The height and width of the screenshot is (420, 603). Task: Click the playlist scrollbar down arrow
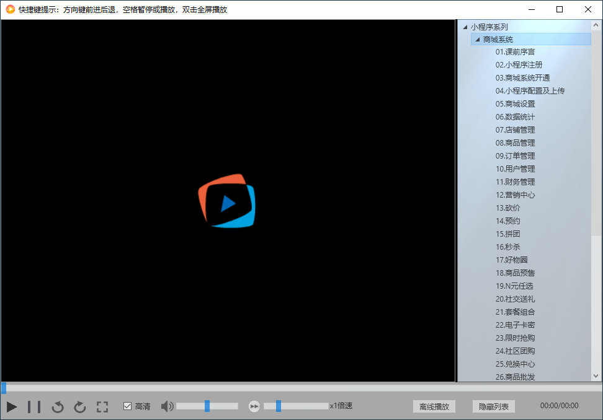point(596,376)
